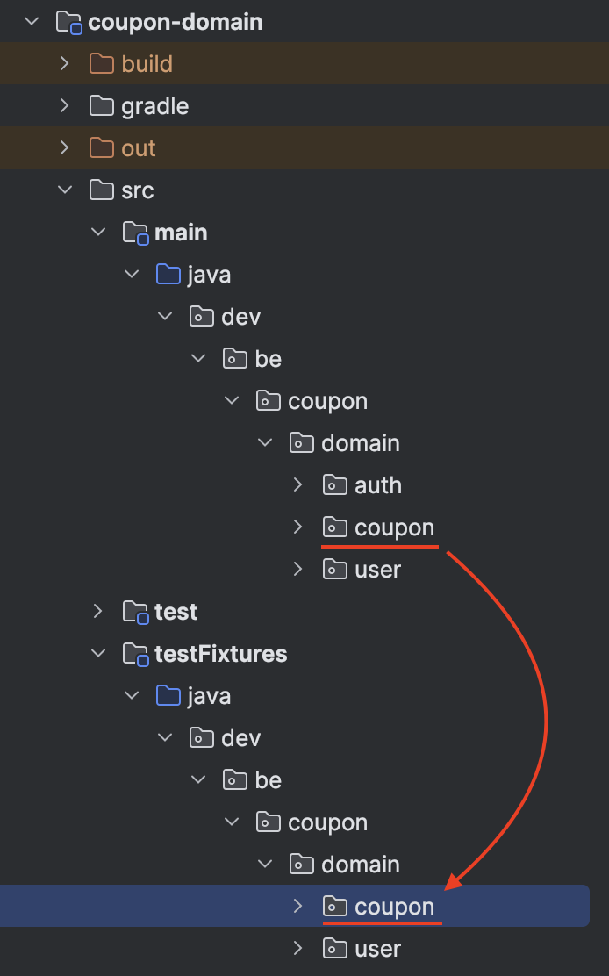Collapse the coupon-domain project root

point(32,21)
